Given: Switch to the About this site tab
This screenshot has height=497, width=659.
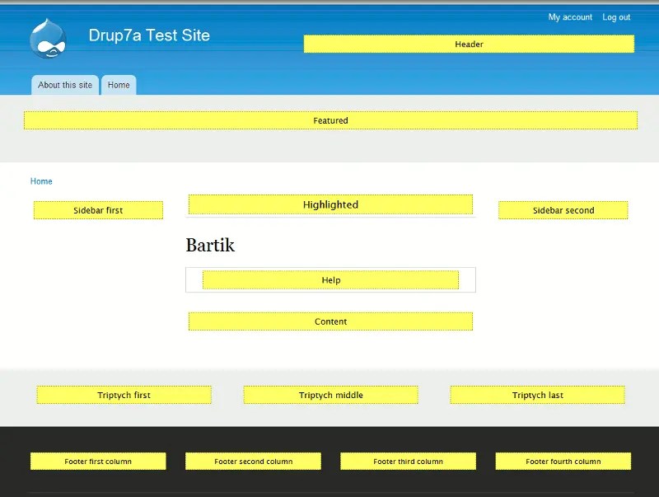Looking at the screenshot, I should click(x=64, y=85).
